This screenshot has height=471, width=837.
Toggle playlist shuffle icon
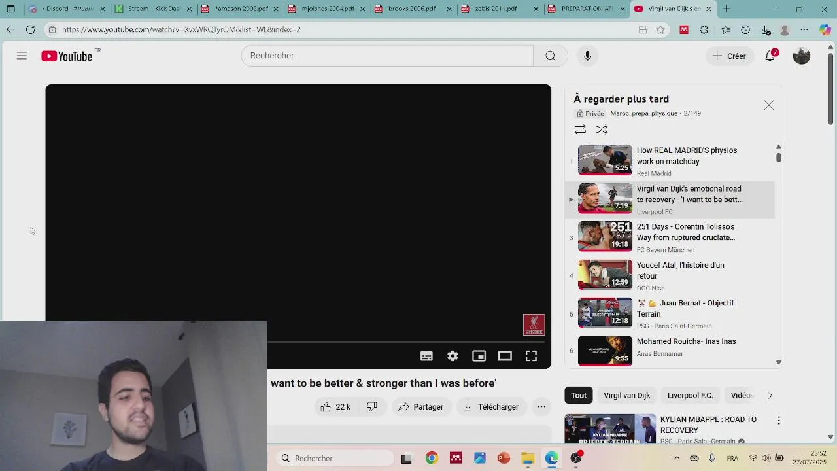click(x=602, y=130)
